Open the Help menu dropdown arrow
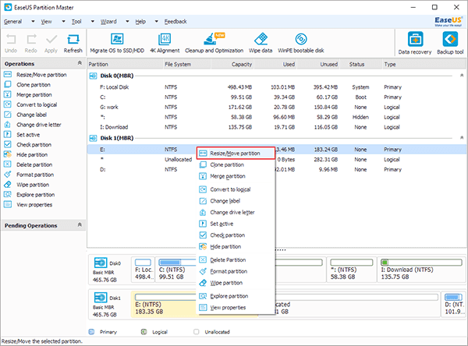468x346 pixels. tap(157, 22)
